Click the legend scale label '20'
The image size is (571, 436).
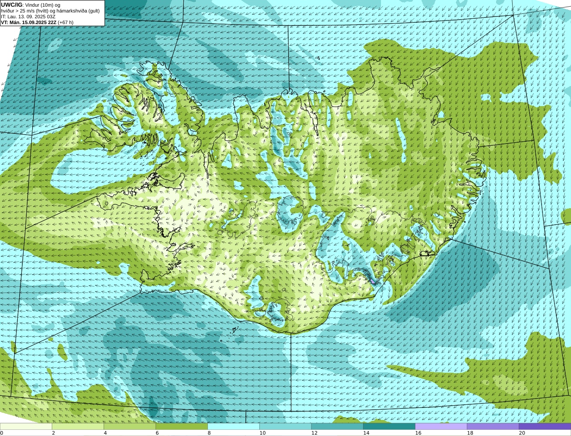[x=521, y=433]
